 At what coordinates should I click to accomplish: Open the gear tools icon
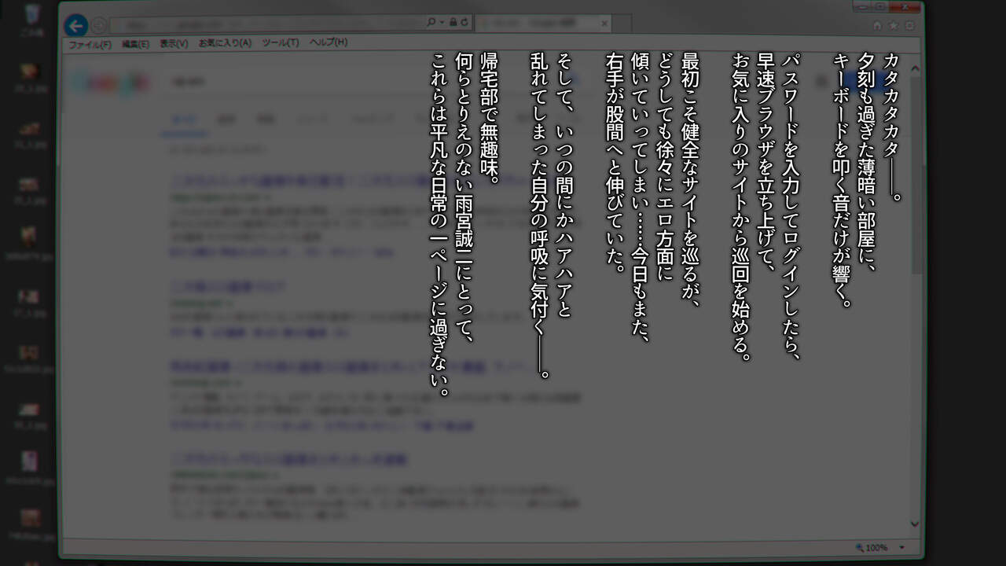[x=909, y=25]
